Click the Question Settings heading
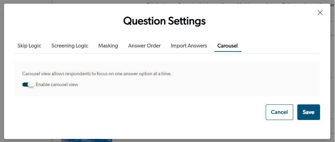Viewport: 335px width, 142px height. tap(164, 21)
